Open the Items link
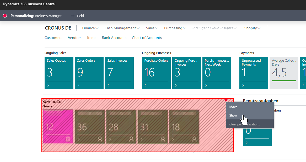Viewport: 306px width, 162px height. (x=92, y=38)
